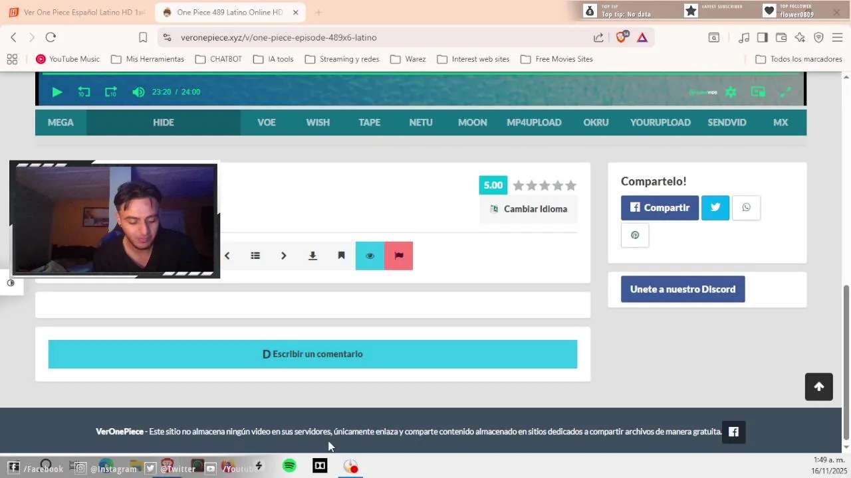Click Unete a nuestro Discord button
The height and width of the screenshot is (478, 851).
(683, 289)
